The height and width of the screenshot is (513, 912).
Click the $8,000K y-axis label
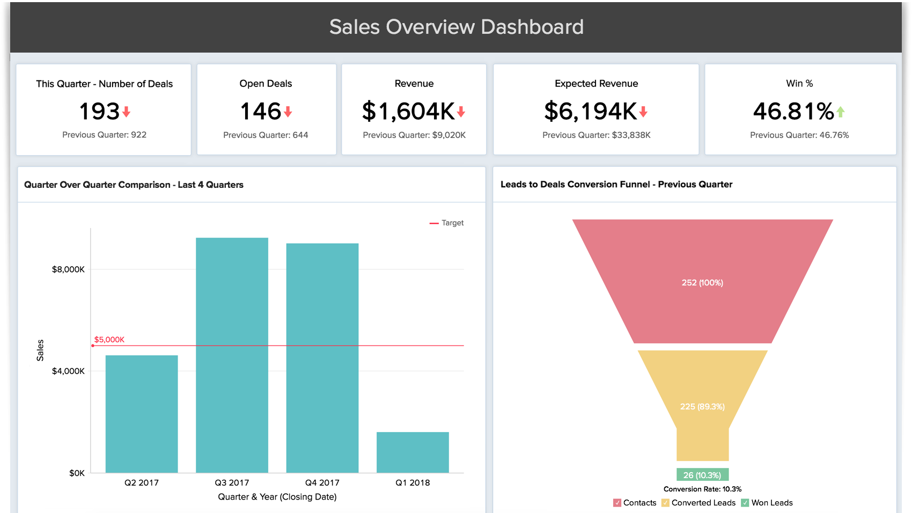[x=68, y=269]
